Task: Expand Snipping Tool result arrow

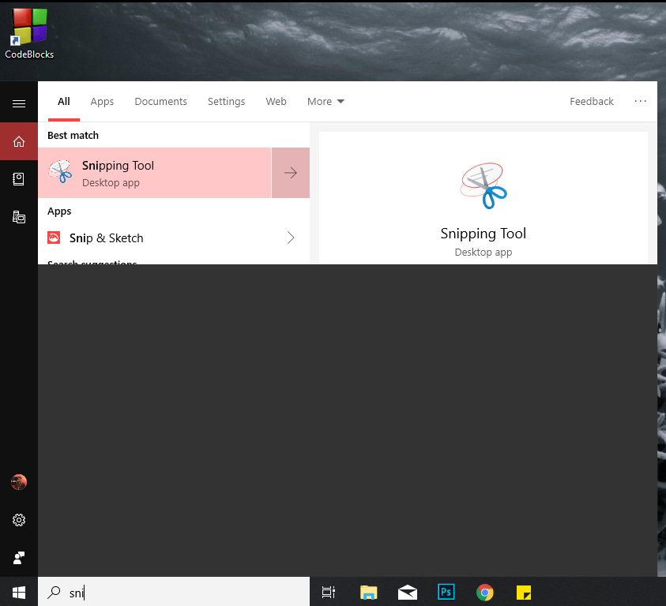Action: point(291,173)
